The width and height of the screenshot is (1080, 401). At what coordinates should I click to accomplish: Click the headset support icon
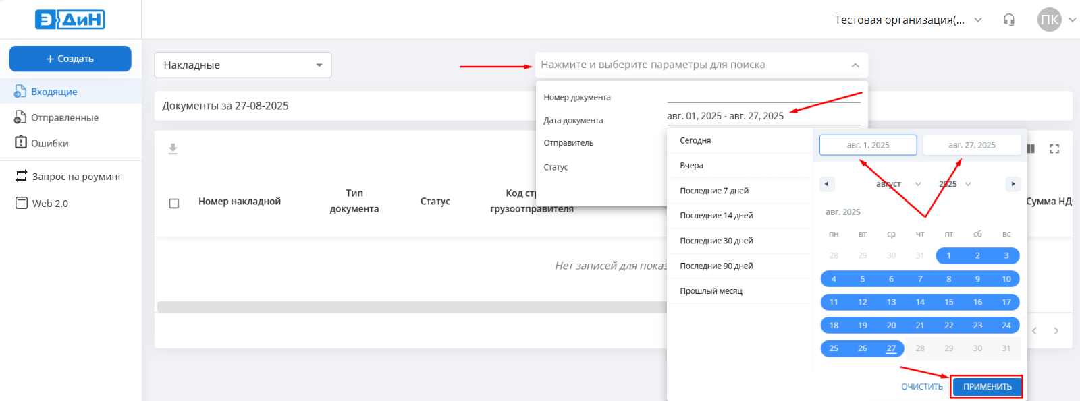click(x=1009, y=20)
